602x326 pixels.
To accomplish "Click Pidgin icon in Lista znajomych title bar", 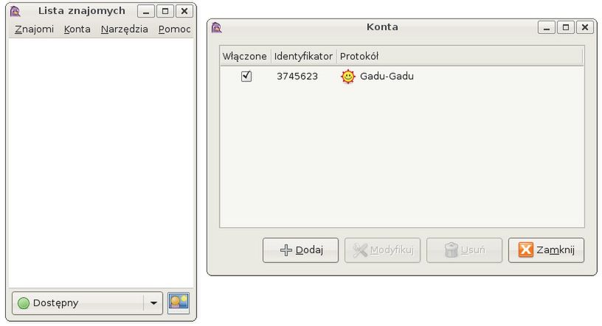I will [15, 11].
